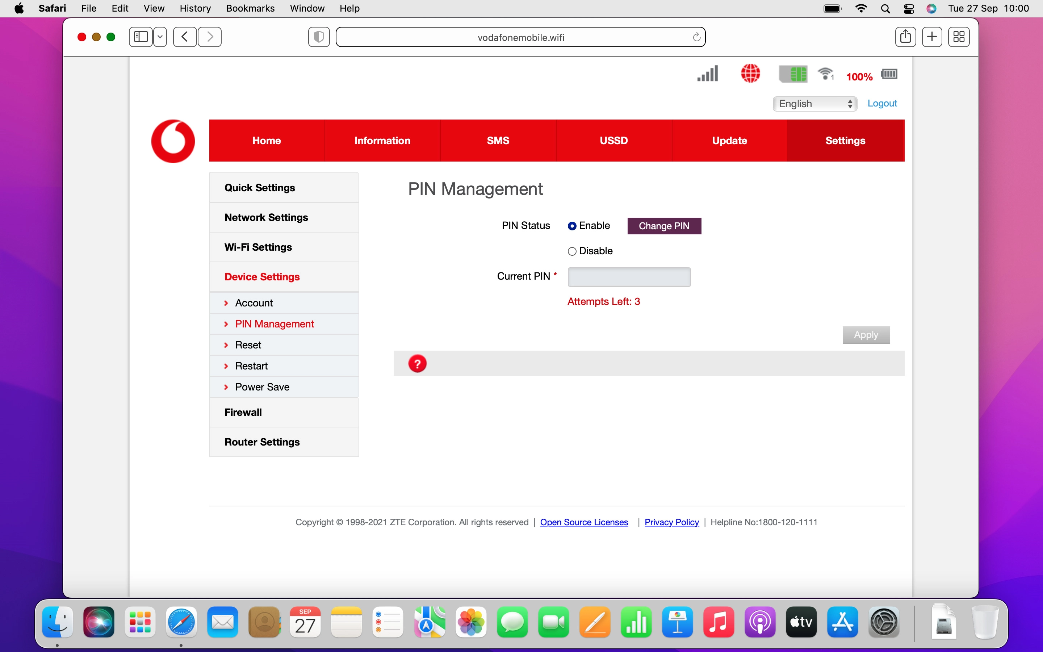
Task: Switch to the SMS tab
Action: [498, 141]
